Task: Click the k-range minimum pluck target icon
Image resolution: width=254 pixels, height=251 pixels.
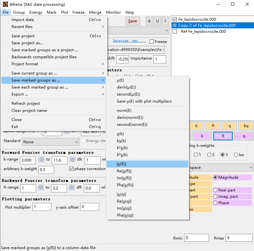Action: click(41, 160)
